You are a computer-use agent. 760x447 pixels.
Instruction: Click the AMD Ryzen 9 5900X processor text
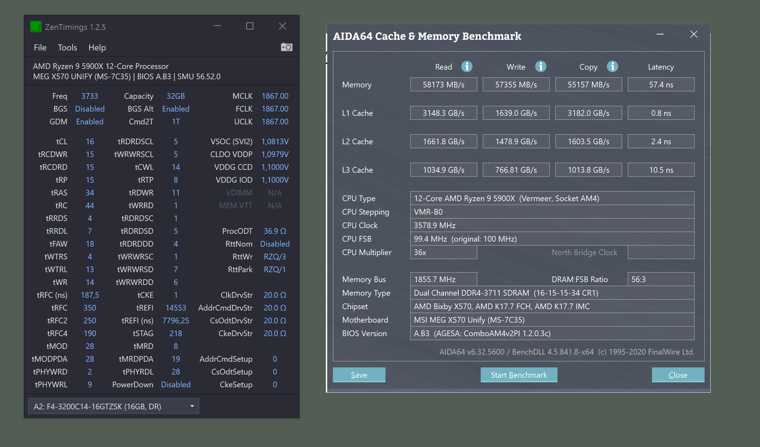[x=101, y=66]
